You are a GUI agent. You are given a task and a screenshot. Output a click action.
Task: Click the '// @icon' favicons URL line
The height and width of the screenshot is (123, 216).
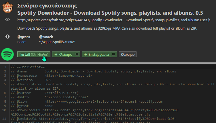click(x=86, y=101)
